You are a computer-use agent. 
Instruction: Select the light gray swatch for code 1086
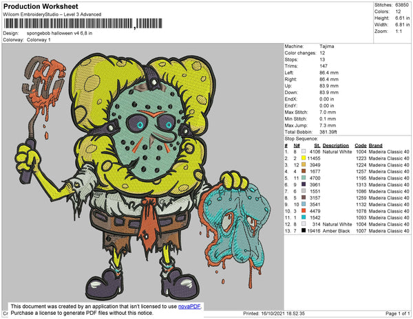(304, 191)
